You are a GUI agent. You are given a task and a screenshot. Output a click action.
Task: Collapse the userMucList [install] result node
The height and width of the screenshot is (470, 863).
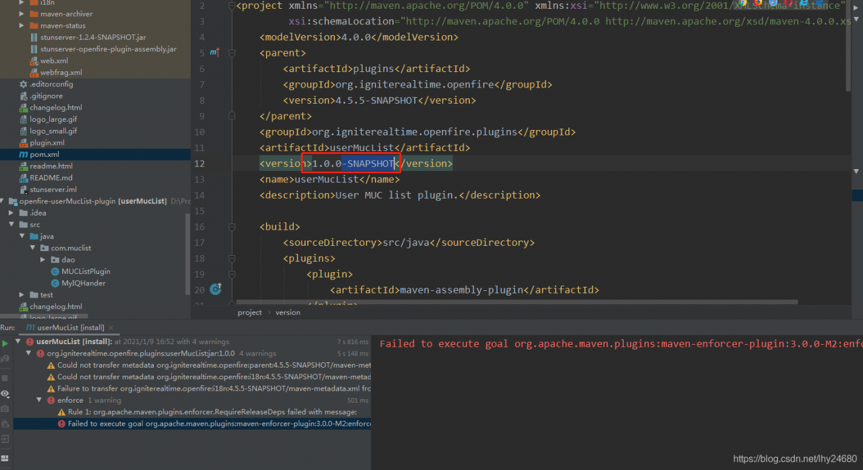(x=19, y=342)
